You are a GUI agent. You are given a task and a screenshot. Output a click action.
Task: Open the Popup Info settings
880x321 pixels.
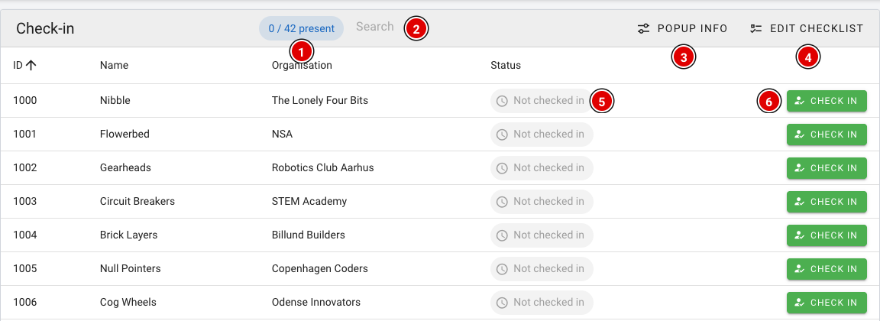[682, 28]
